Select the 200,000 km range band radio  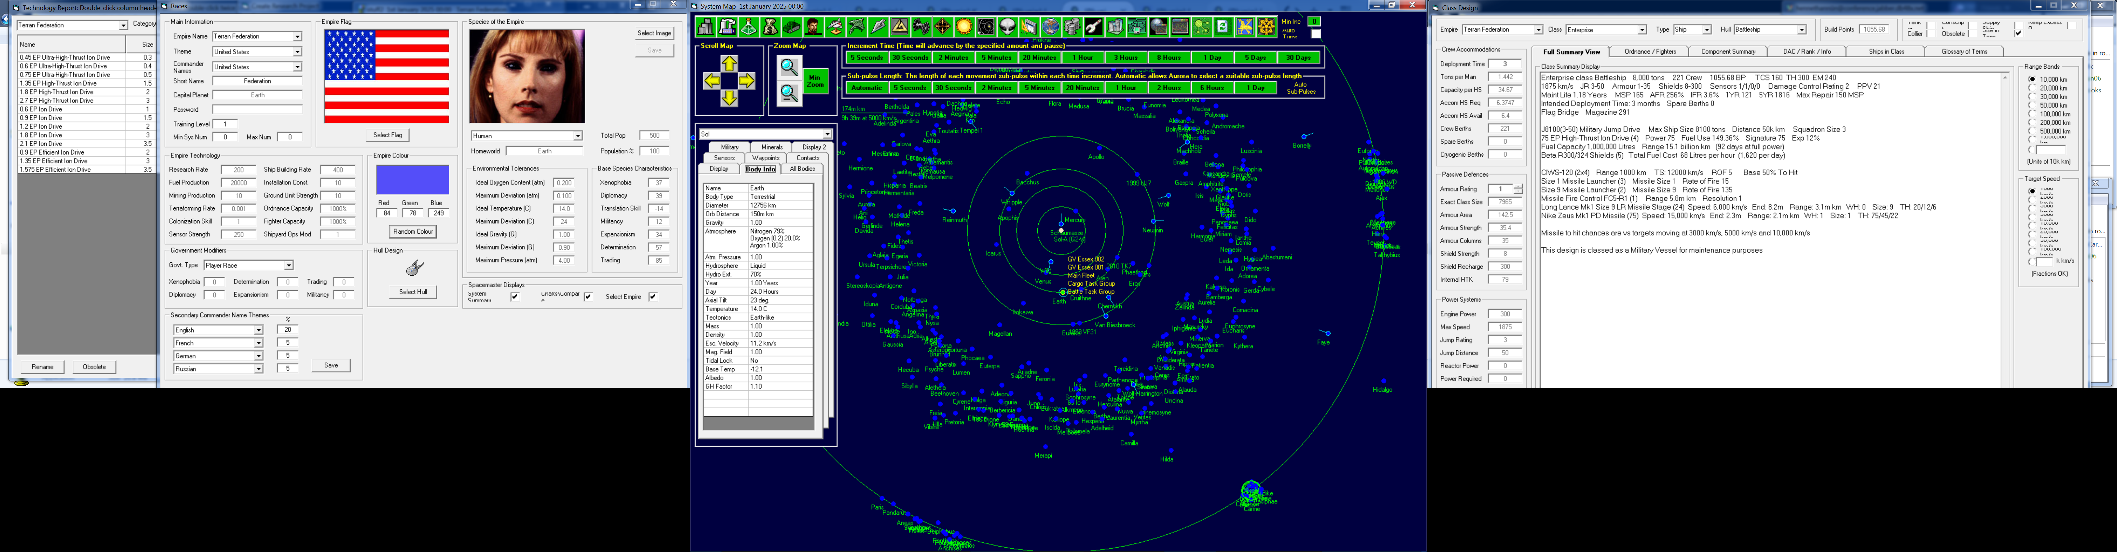[2033, 123]
